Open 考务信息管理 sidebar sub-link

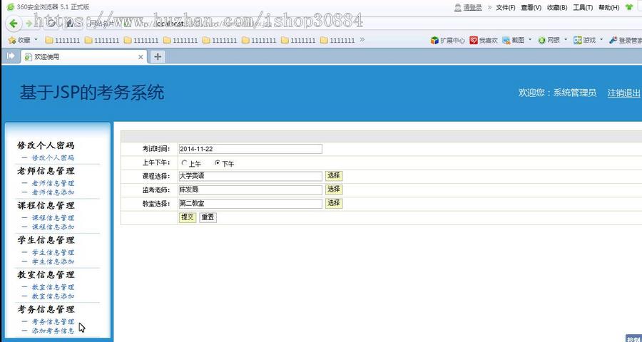click(53, 321)
